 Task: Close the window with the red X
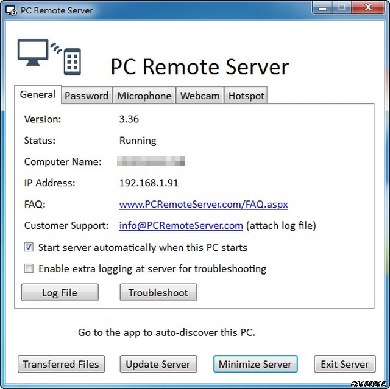pyautogui.click(x=368, y=7)
